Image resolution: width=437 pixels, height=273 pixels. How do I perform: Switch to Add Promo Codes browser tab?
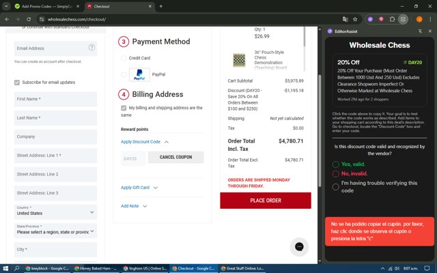coord(46,6)
